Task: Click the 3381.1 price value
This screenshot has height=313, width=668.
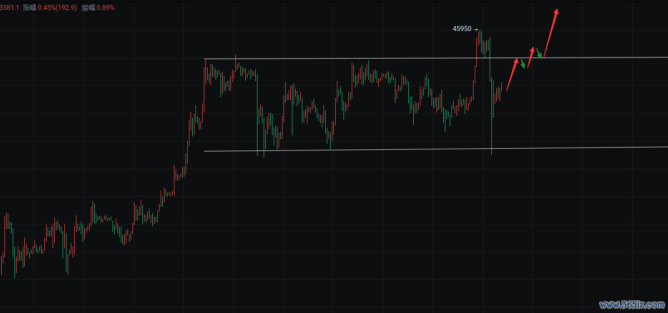Action: 9,8
